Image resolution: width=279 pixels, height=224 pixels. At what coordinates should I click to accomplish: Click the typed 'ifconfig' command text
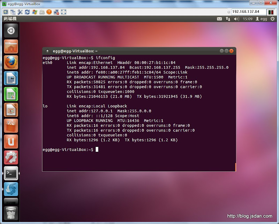coord(105,58)
